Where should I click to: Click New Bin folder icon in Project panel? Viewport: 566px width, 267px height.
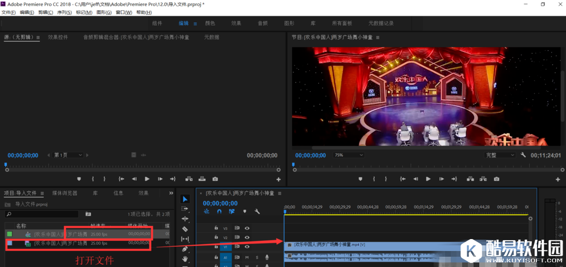coord(88,214)
